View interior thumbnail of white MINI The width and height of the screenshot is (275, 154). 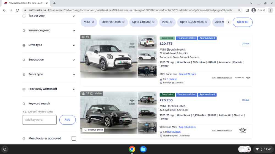[x=147, y=71]
